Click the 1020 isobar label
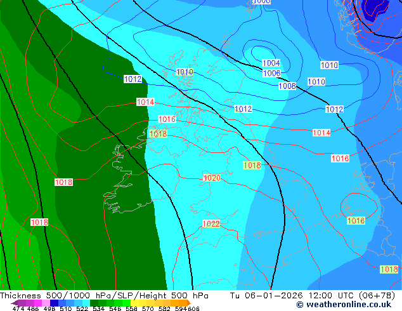 pyautogui.click(x=212, y=178)
